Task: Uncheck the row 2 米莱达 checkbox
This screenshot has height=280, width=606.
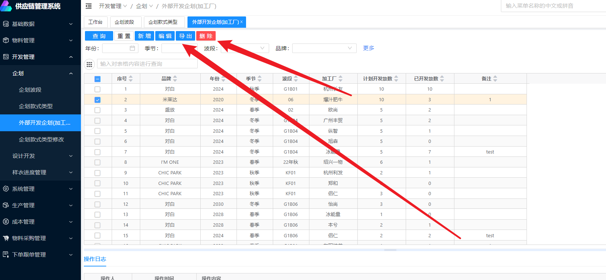Action: tap(97, 100)
